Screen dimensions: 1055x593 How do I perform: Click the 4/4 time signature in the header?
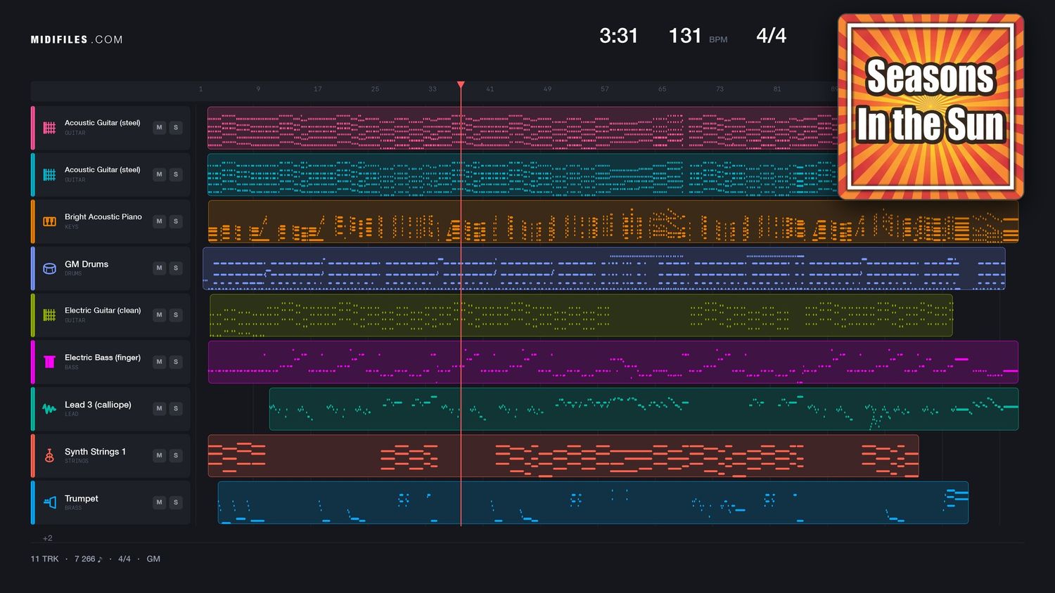[x=771, y=36]
